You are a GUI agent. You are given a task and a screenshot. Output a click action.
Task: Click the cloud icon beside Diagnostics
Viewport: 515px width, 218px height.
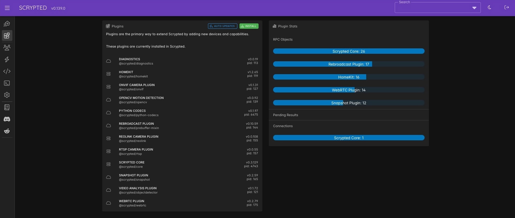[108, 61]
